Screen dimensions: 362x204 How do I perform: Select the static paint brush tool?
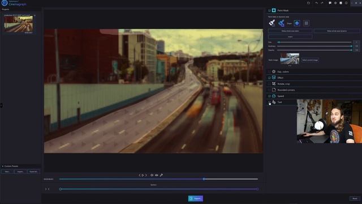pyautogui.click(x=272, y=23)
